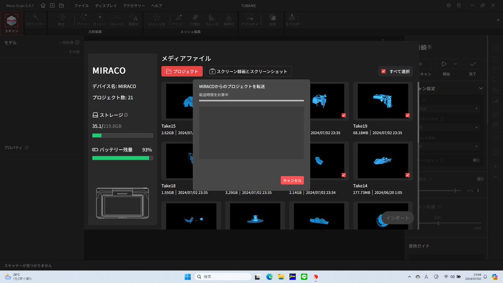The width and height of the screenshot is (503, 283).
Task: Uncheck checkbox on the 2.14GB project thumbnail
Action: point(344,175)
